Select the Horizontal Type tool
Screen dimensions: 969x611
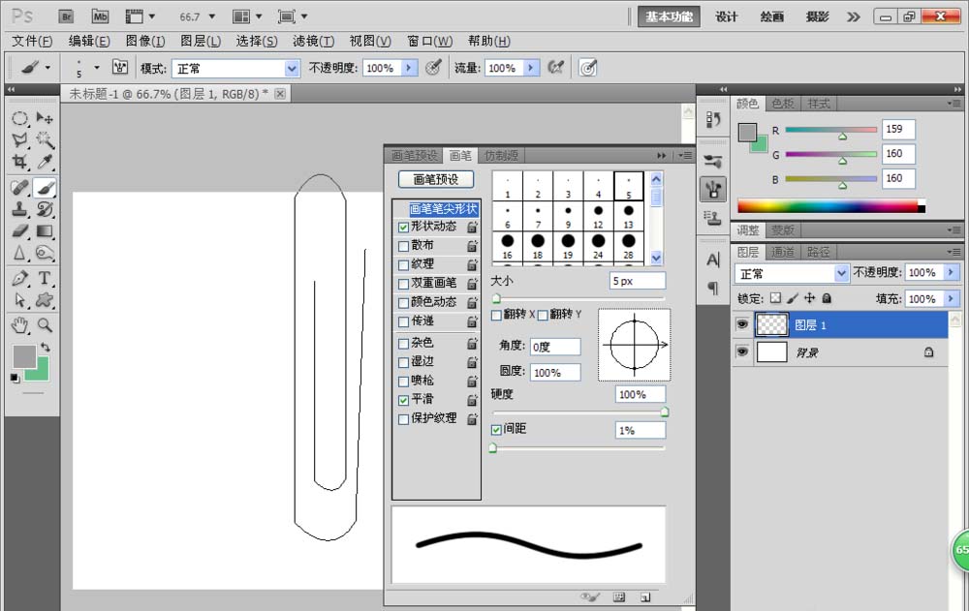click(x=45, y=279)
